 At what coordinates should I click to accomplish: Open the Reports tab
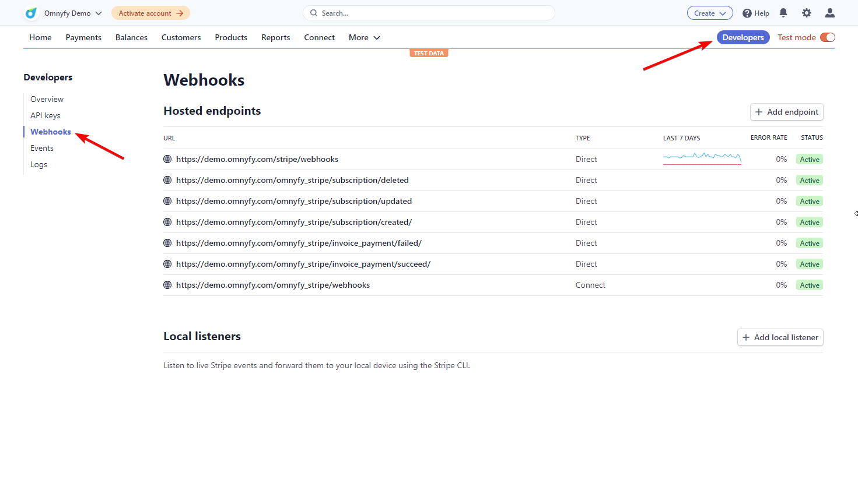275,37
